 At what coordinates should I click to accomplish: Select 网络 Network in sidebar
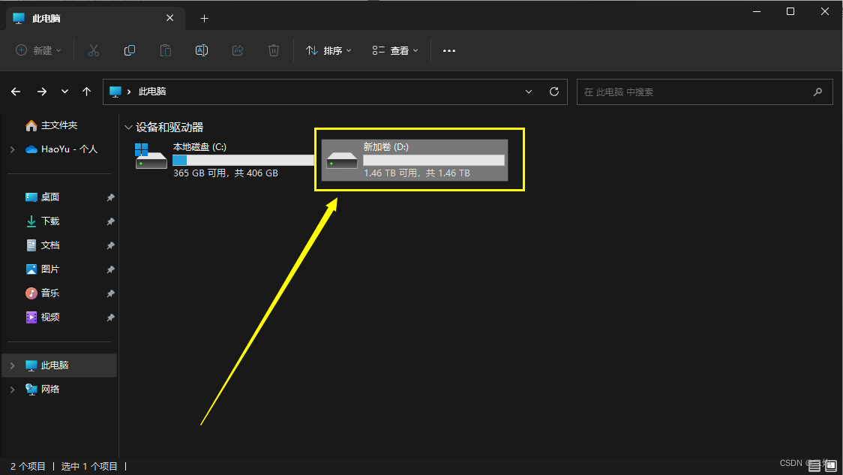(43, 389)
